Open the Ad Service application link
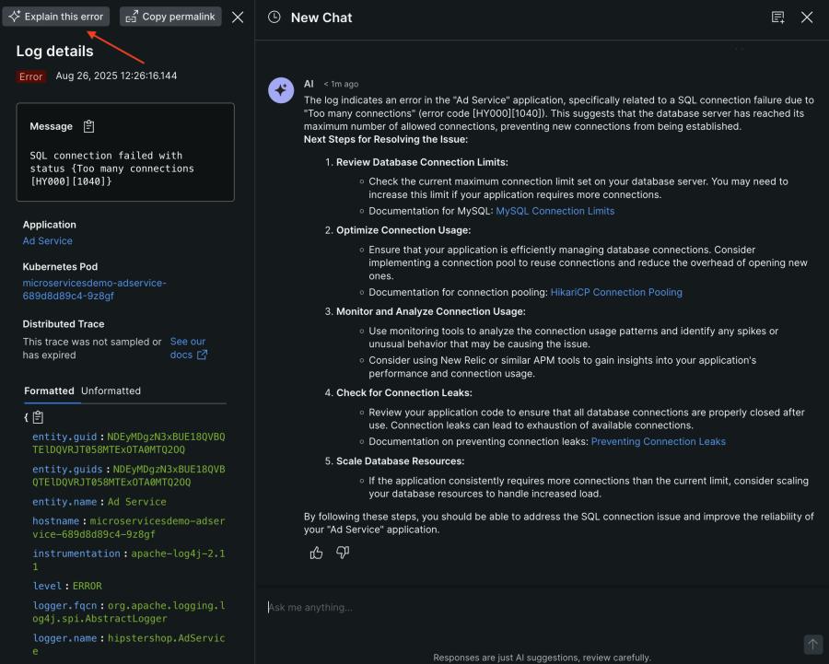The width and height of the screenshot is (829, 664). click(x=48, y=240)
